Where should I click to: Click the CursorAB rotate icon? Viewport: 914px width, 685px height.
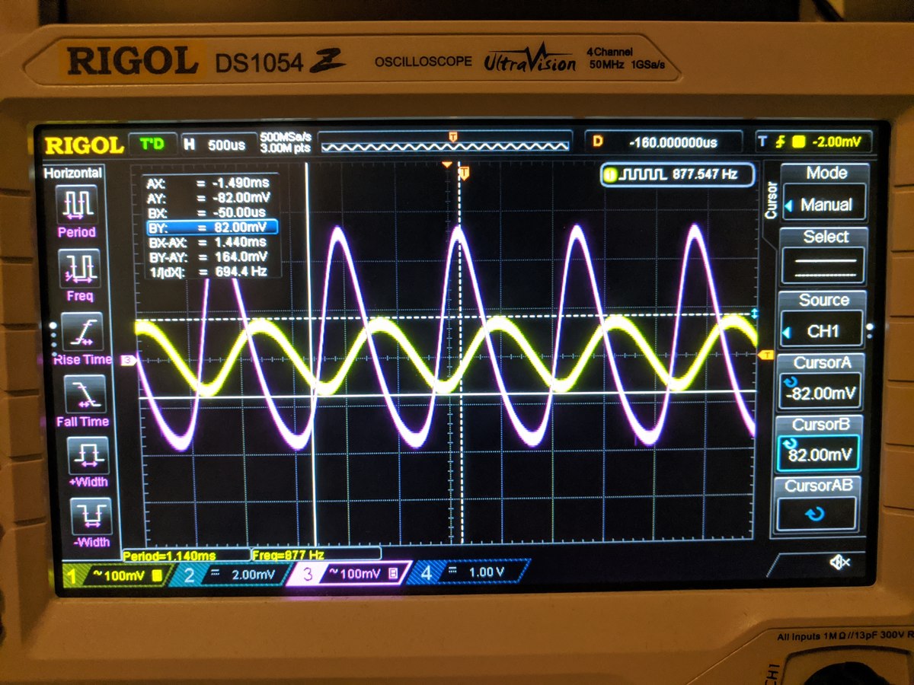[815, 514]
